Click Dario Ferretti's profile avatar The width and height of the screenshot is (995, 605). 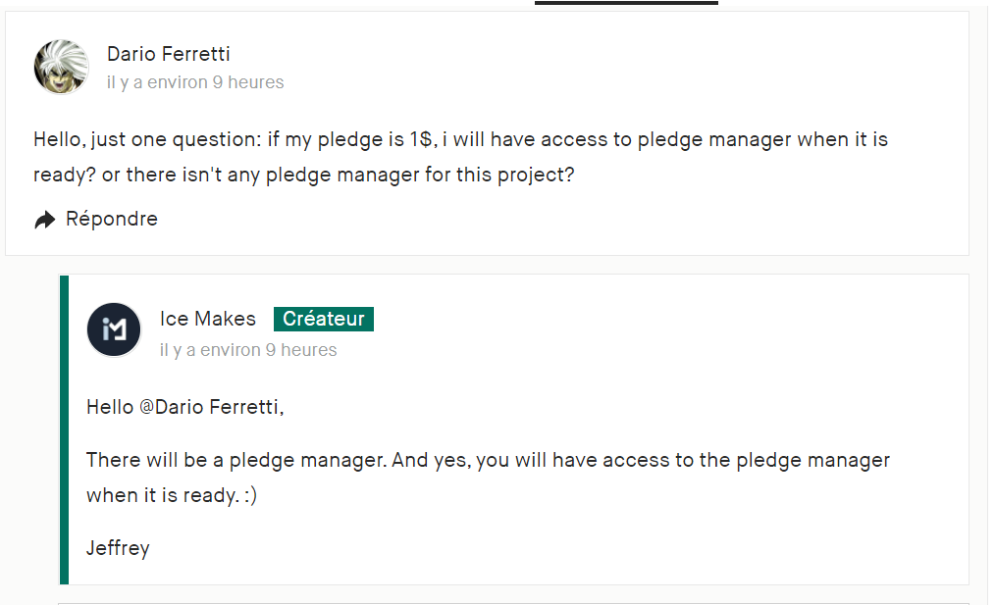click(x=61, y=67)
